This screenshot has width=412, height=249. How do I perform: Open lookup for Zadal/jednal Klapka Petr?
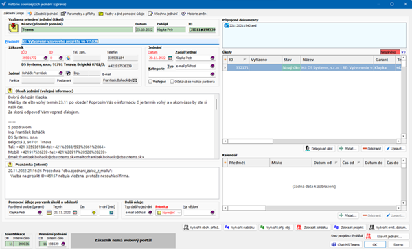click(212, 58)
